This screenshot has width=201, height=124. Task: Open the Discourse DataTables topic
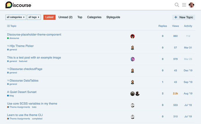pos(24,80)
